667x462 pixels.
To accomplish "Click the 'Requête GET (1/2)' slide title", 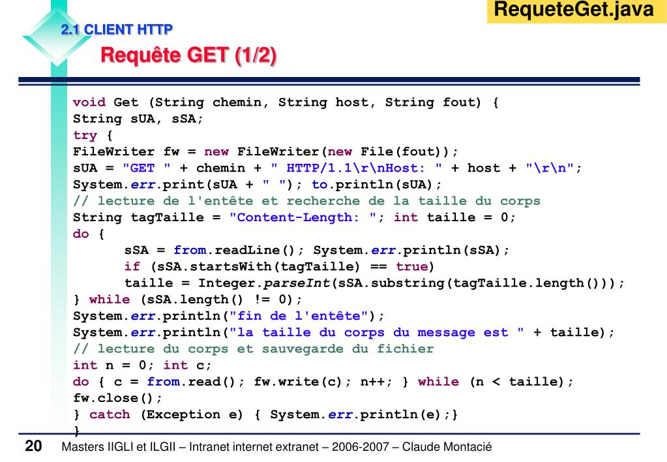I will pos(188,55).
